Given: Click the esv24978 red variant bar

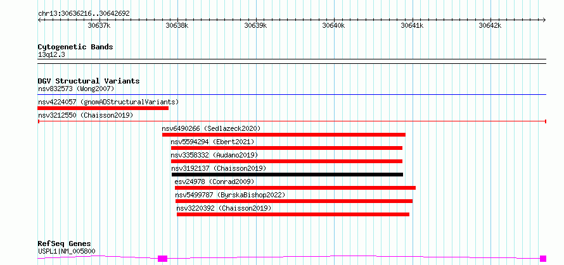Looking at the screenshot, I should pos(295,188).
